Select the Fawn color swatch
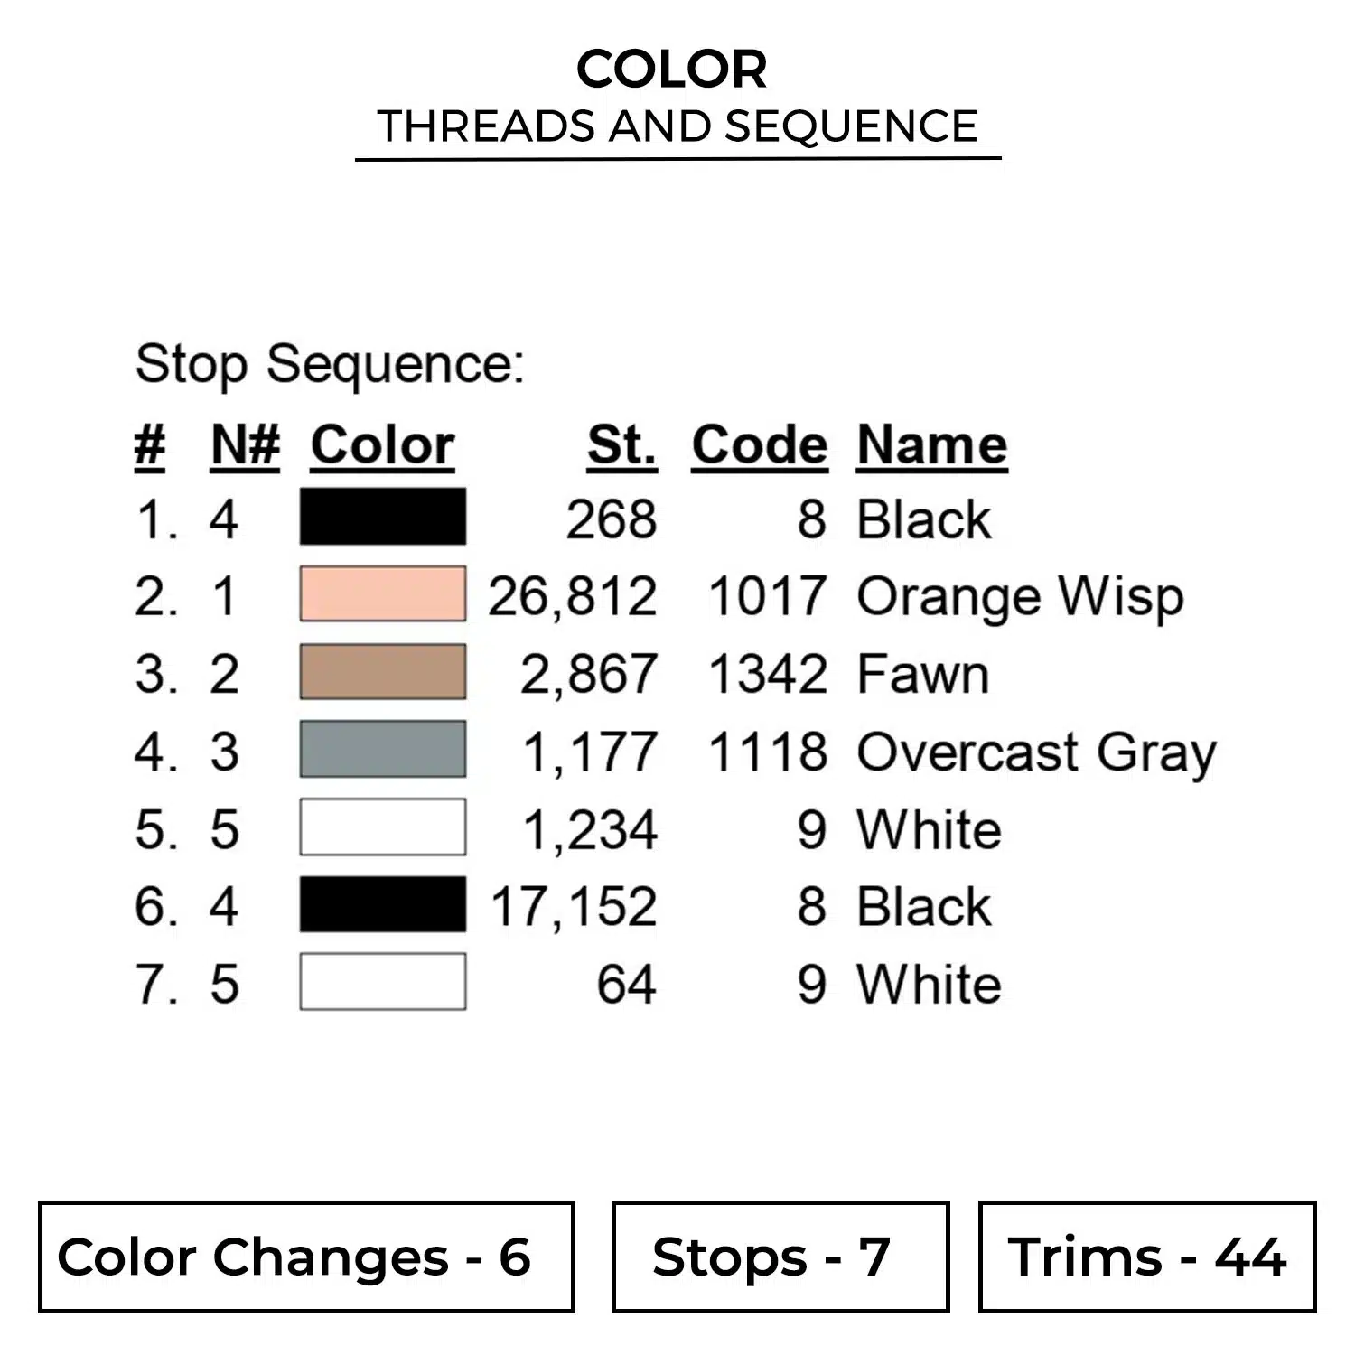1355x1355 pixels. click(383, 672)
